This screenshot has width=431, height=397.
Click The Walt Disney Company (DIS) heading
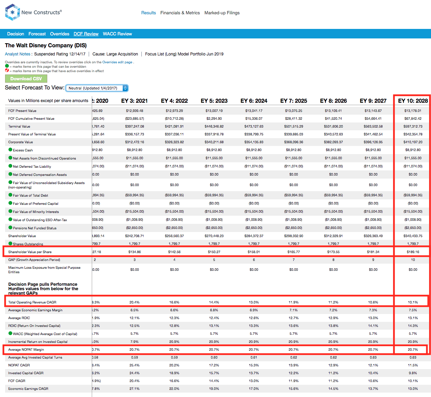coord(46,46)
